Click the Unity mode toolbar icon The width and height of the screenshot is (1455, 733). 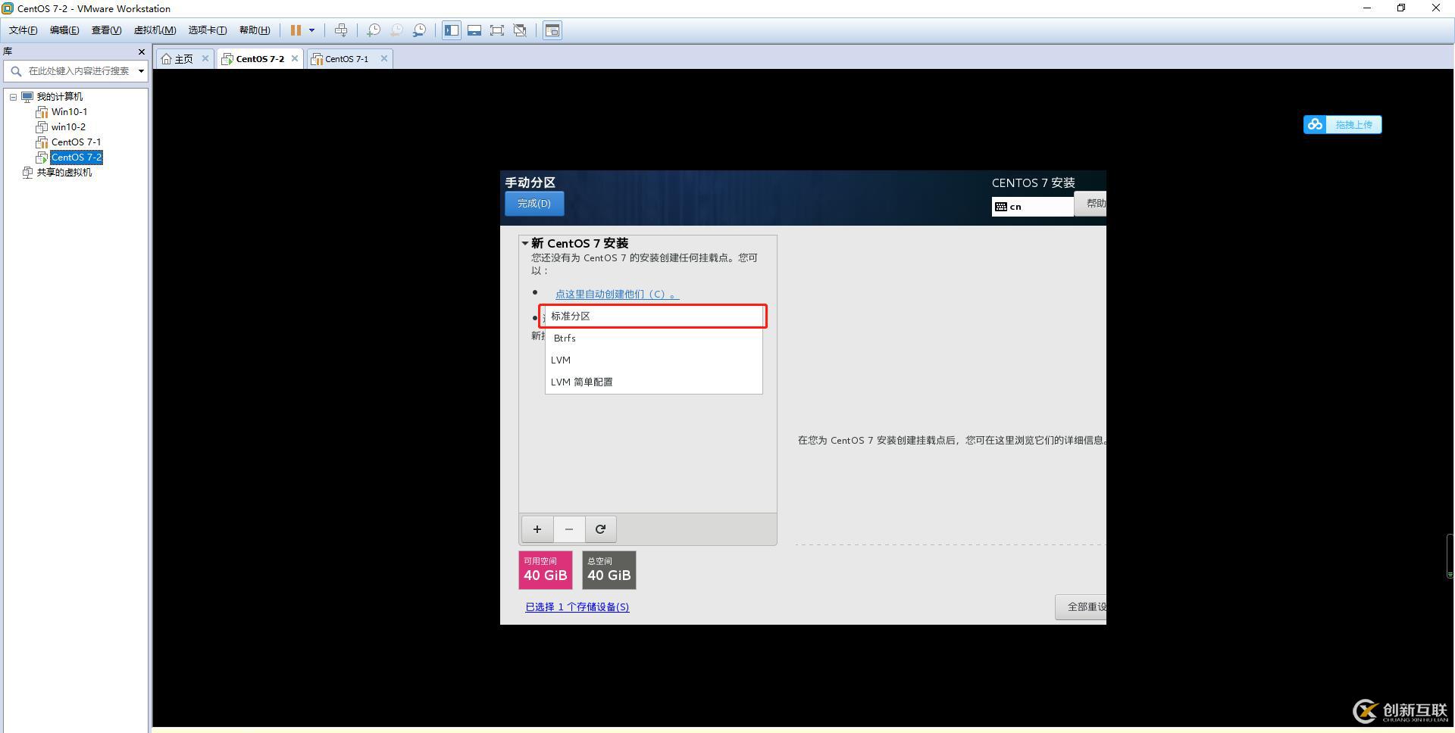pyautogui.click(x=520, y=30)
